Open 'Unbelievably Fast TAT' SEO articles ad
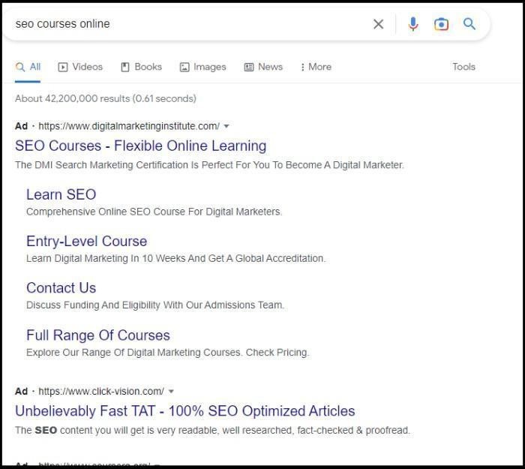The image size is (525, 469). [184, 411]
